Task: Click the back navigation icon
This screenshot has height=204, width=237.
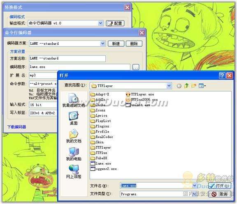Action: coord(179,86)
